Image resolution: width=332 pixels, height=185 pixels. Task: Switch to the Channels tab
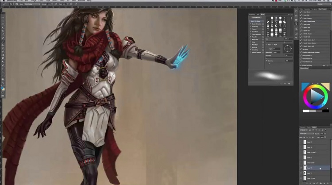(303, 127)
